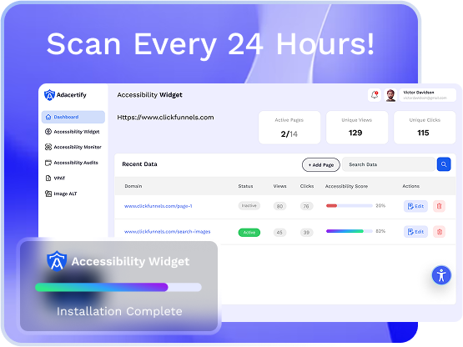The image size is (463, 347).
Task: Click the Status column header
Action: tap(245, 186)
